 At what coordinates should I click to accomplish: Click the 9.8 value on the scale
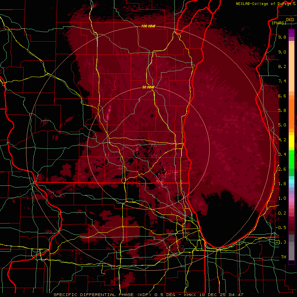(282, 37)
